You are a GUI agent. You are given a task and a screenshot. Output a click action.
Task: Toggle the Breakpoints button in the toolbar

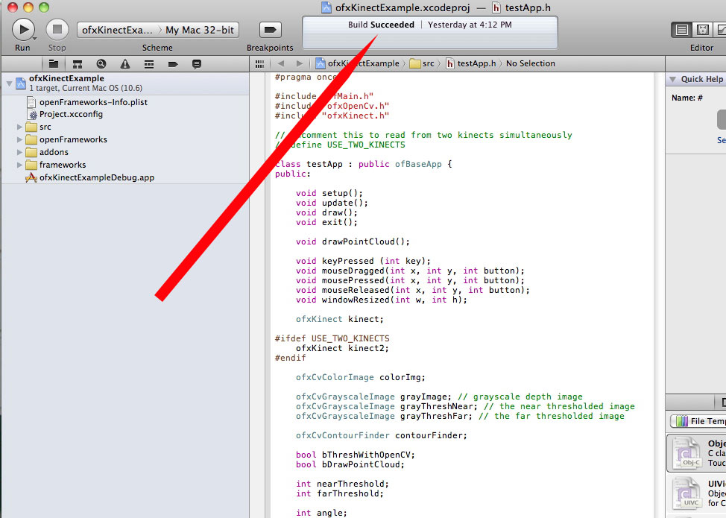point(270,30)
